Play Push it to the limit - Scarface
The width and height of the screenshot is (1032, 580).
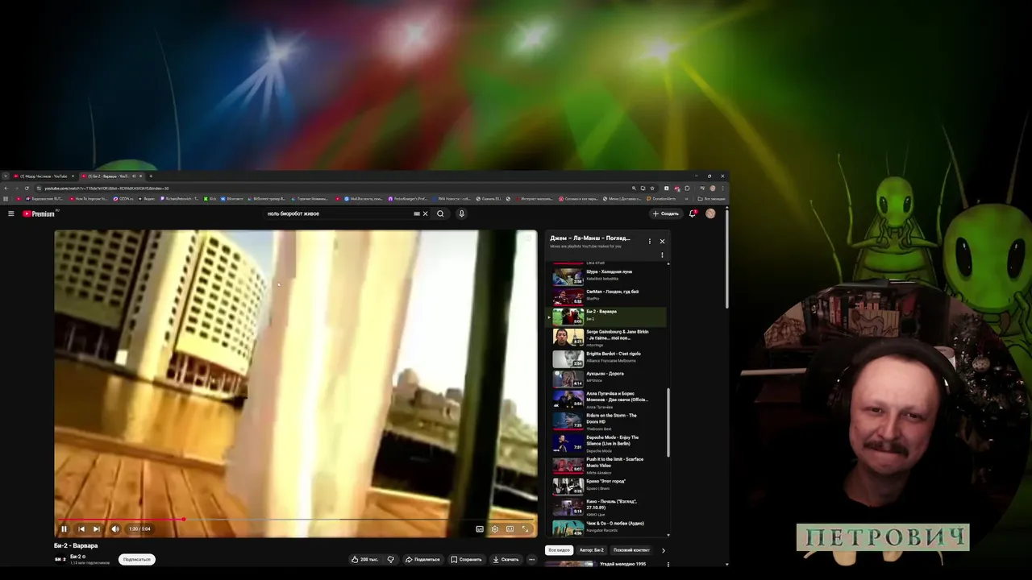[x=609, y=465]
